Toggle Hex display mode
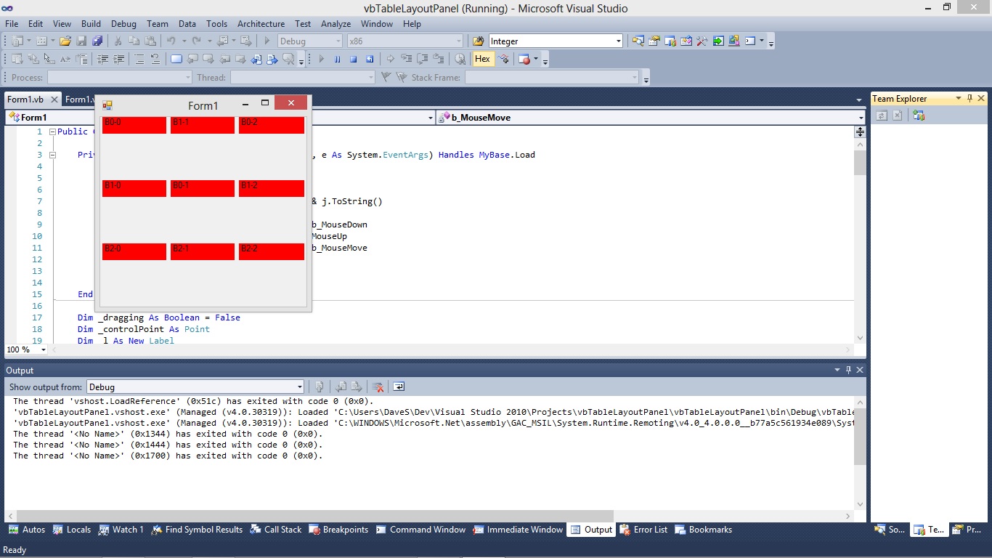Screen dimensions: 992x558 point(482,60)
